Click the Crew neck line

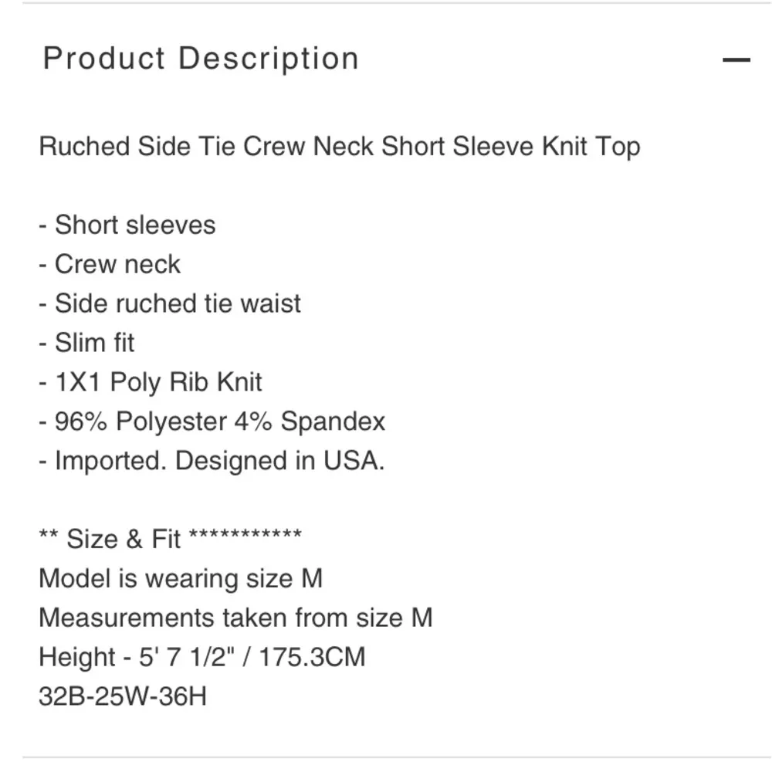(x=108, y=265)
